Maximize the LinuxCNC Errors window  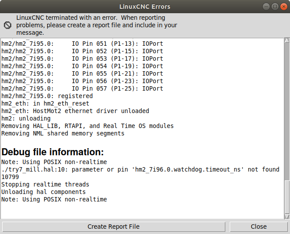(275, 7)
